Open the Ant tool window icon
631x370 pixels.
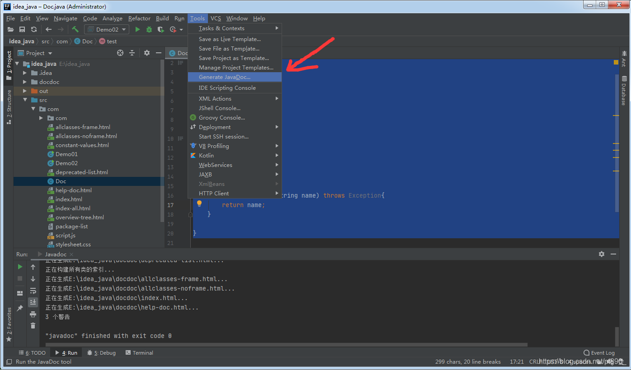pos(624,59)
